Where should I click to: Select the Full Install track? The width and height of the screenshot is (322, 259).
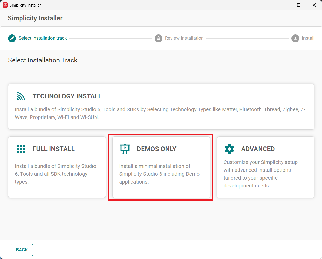tap(57, 167)
